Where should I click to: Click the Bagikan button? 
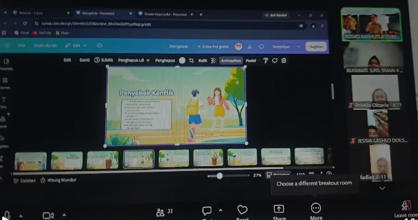tap(316, 46)
